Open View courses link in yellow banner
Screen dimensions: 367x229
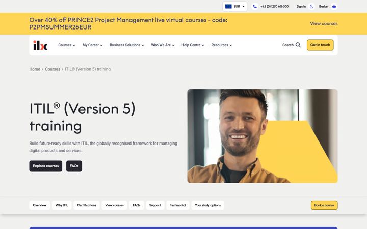tap(324, 23)
